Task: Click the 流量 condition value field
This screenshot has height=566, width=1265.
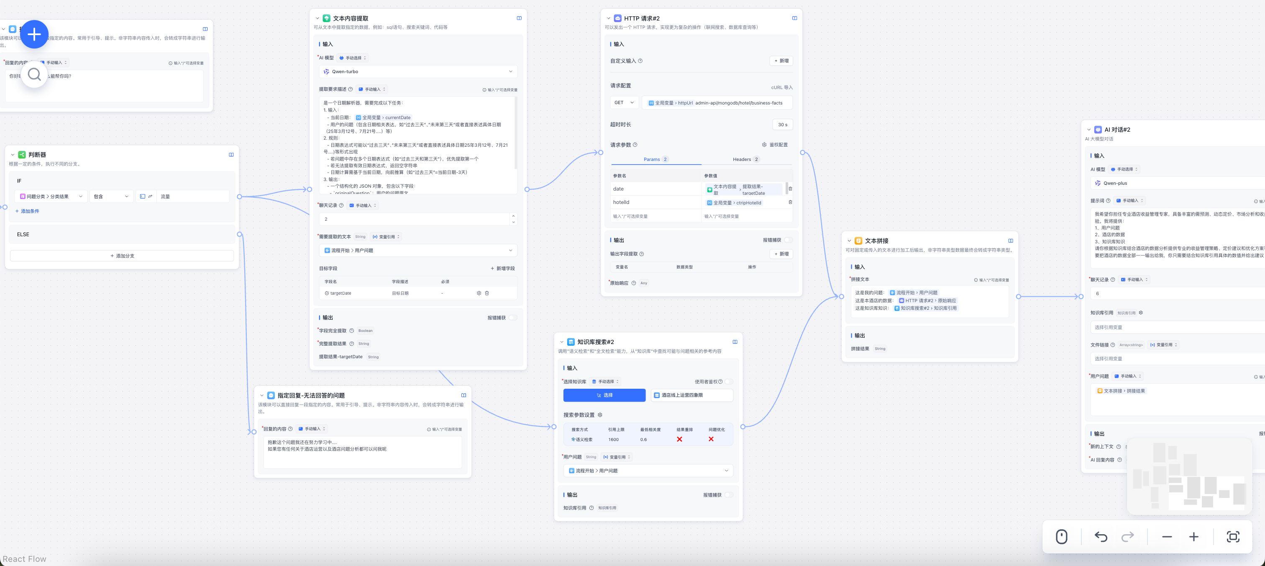Action: coord(193,196)
